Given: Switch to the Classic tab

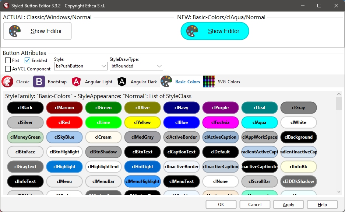Looking at the screenshot, I should pyautogui.click(x=15, y=82).
